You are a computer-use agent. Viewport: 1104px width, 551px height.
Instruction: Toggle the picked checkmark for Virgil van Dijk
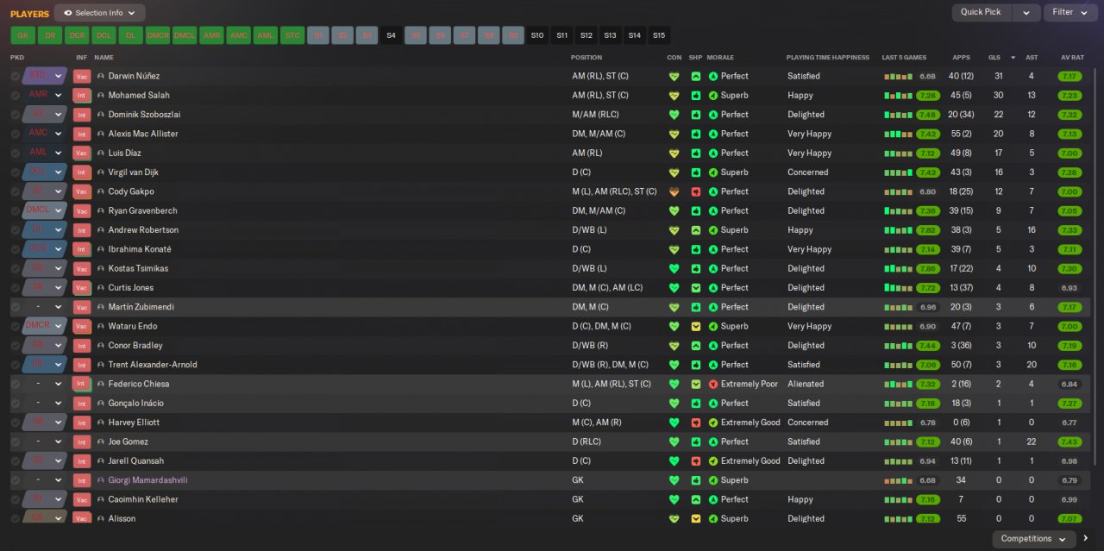tap(16, 172)
